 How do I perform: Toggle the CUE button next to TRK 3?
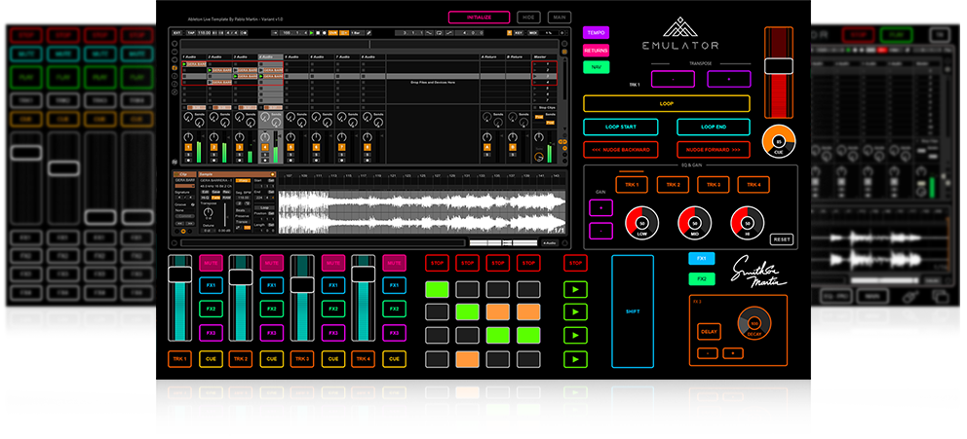click(333, 359)
